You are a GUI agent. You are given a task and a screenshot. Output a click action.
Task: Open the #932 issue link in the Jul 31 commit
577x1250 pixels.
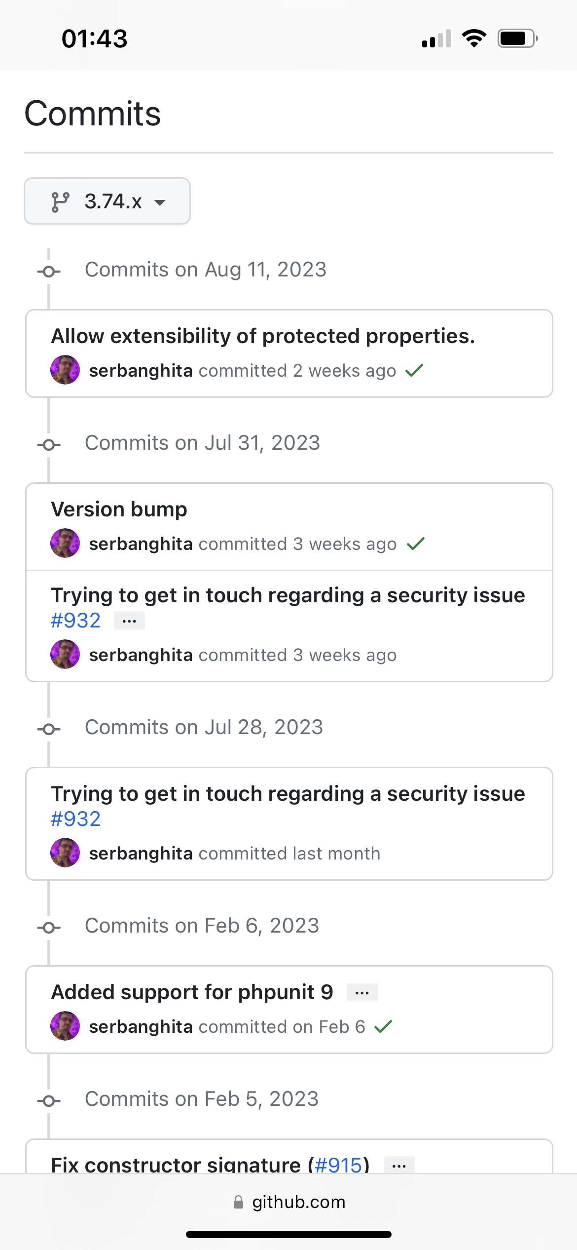coord(76,621)
